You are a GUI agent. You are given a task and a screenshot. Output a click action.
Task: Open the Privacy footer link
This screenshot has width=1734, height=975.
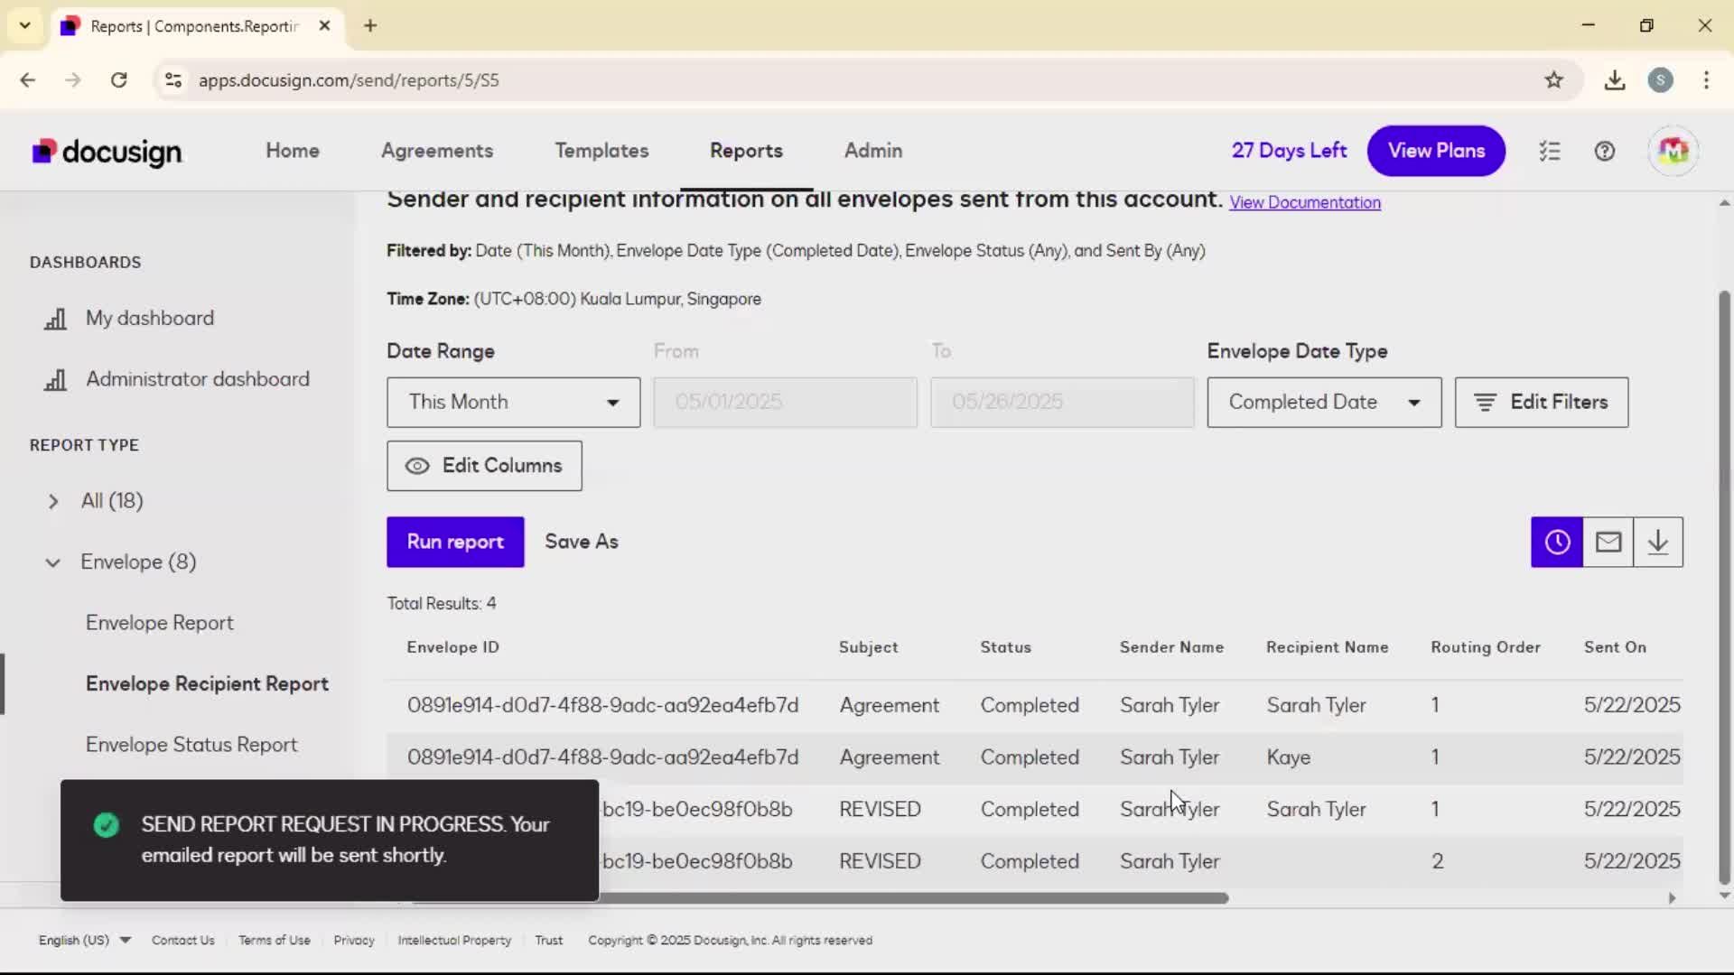pos(354,940)
